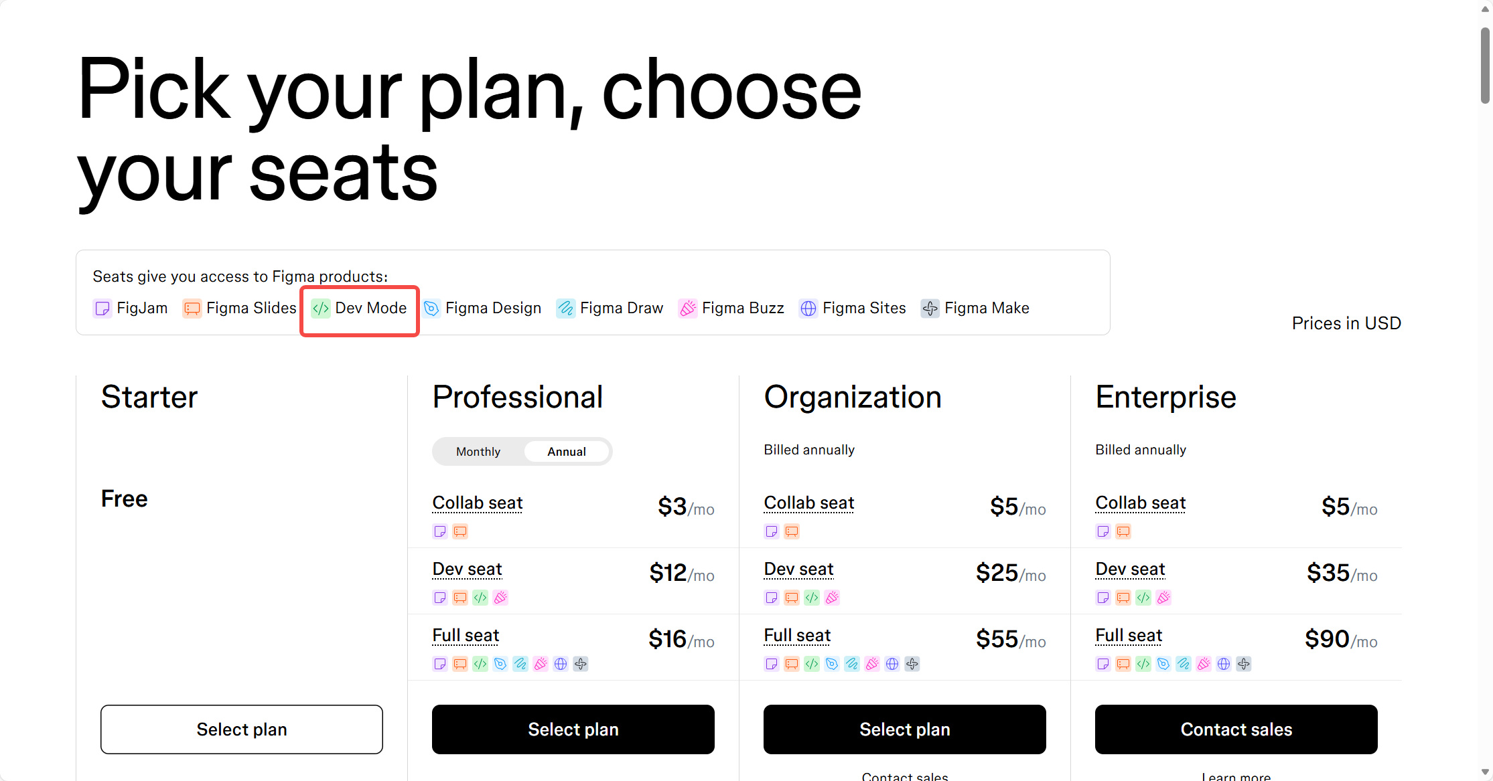Select the Professional plan

point(573,729)
